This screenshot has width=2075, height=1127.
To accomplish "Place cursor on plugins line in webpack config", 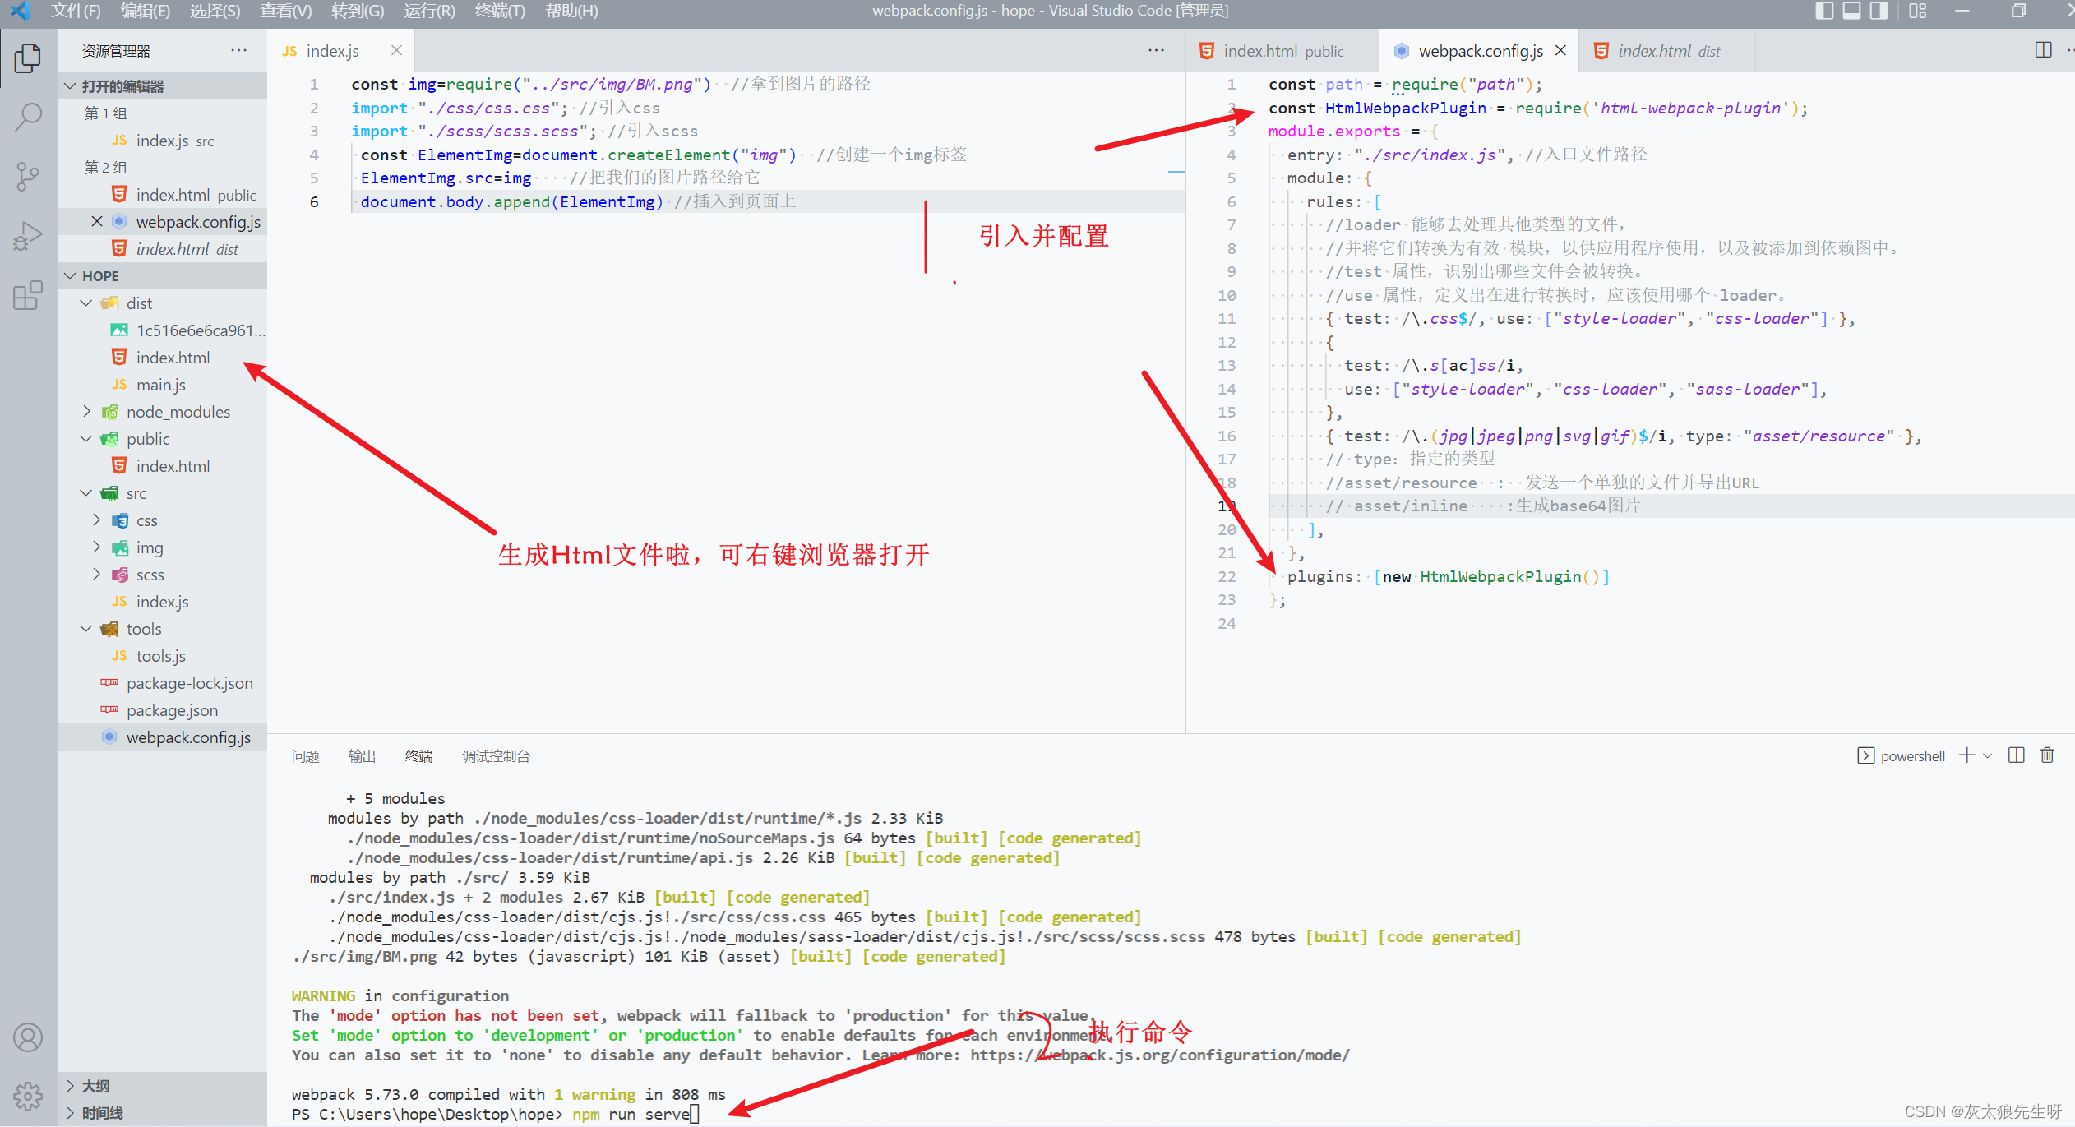I will click(1447, 576).
